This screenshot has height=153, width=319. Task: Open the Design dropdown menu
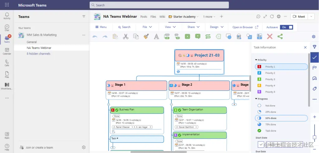[x=217, y=27]
